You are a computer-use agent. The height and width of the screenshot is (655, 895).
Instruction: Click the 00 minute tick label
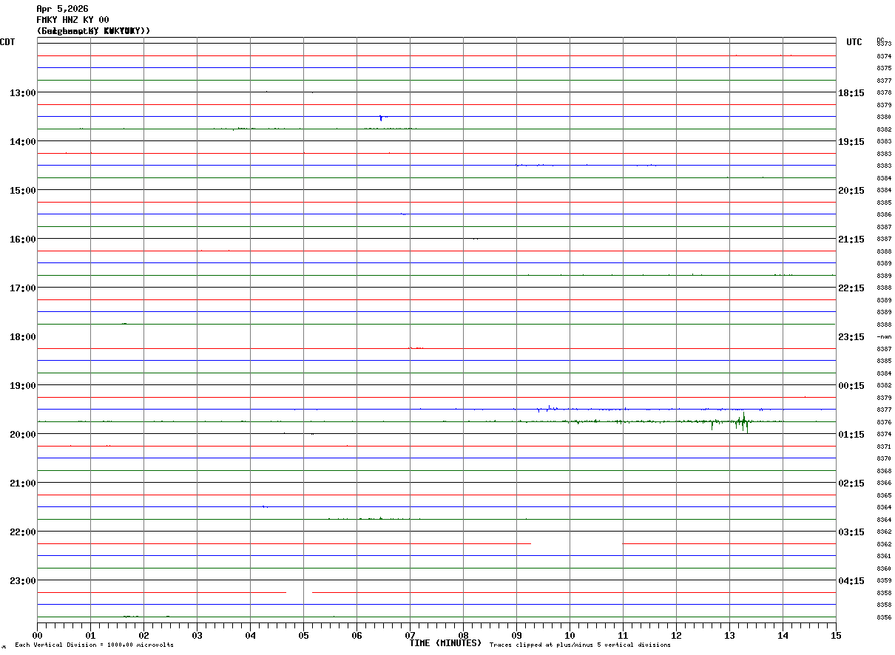(38, 635)
